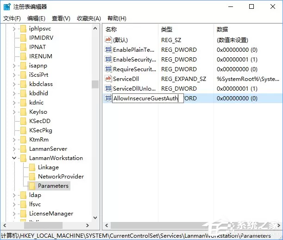Select the LanmanServer tree item label
Image resolution: width=283 pixels, height=240 pixels.
(x=48, y=149)
